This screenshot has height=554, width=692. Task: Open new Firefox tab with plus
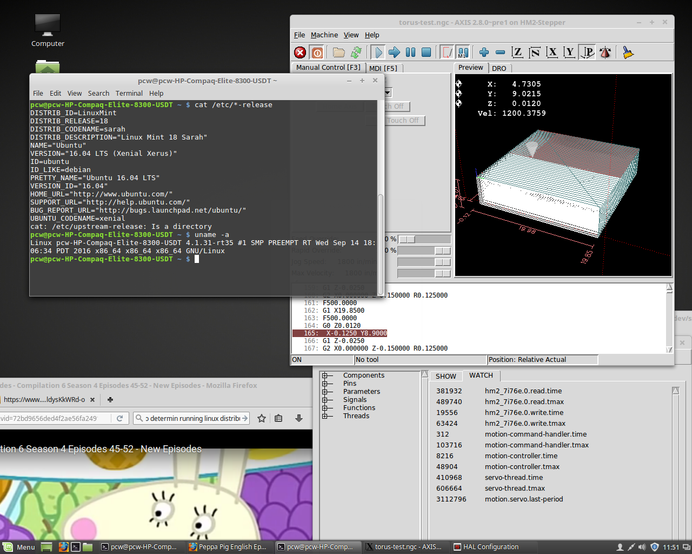point(110,400)
